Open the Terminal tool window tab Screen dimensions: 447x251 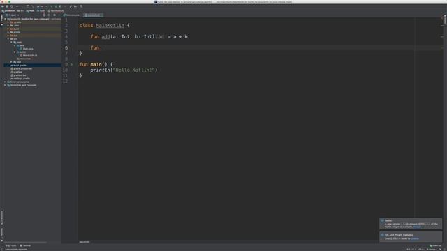point(25,245)
